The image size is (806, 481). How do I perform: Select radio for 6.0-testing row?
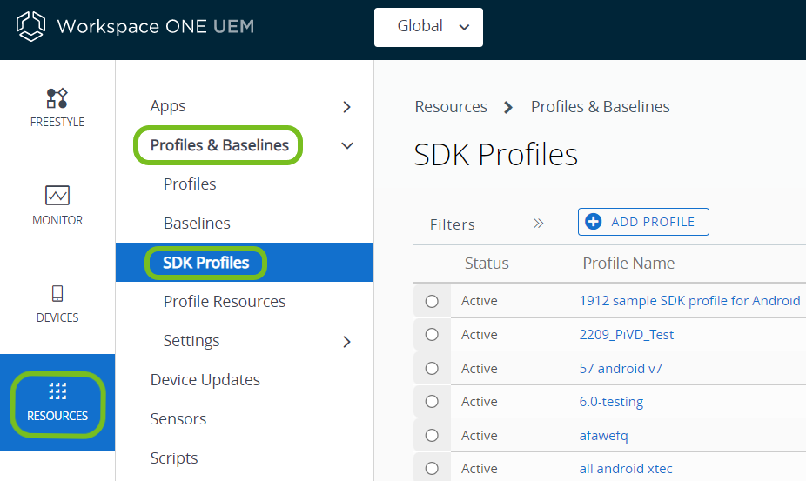[432, 401]
